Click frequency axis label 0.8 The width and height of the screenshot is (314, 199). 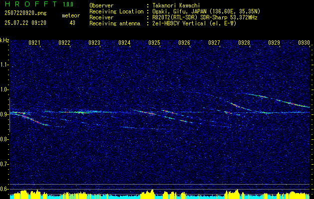[x=4, y=139]
